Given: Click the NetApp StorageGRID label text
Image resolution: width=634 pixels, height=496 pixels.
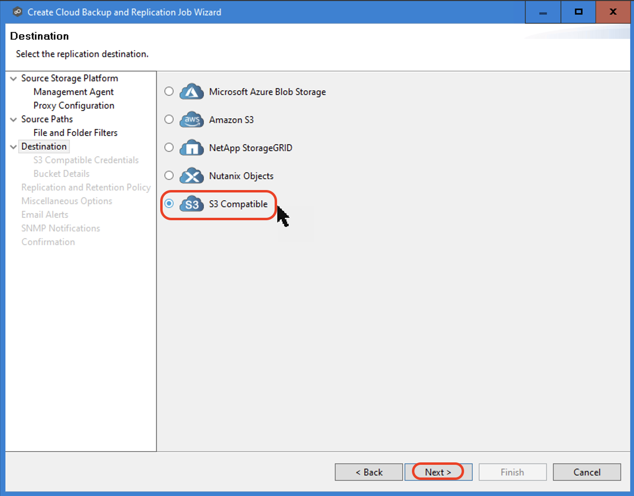Looking at the screenshot, I should click(x=251, y=148).
